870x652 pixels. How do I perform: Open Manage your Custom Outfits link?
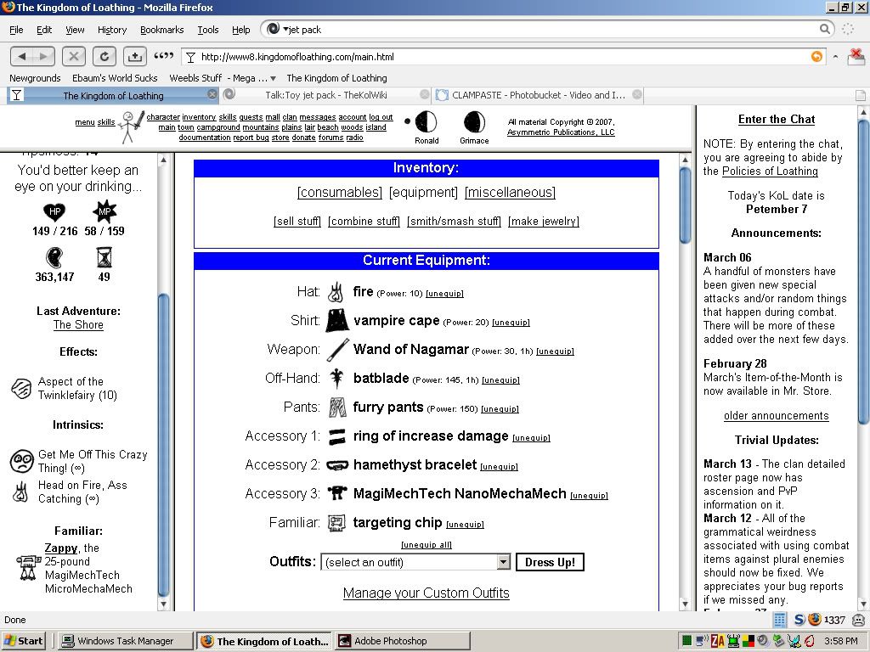point(427,593)
